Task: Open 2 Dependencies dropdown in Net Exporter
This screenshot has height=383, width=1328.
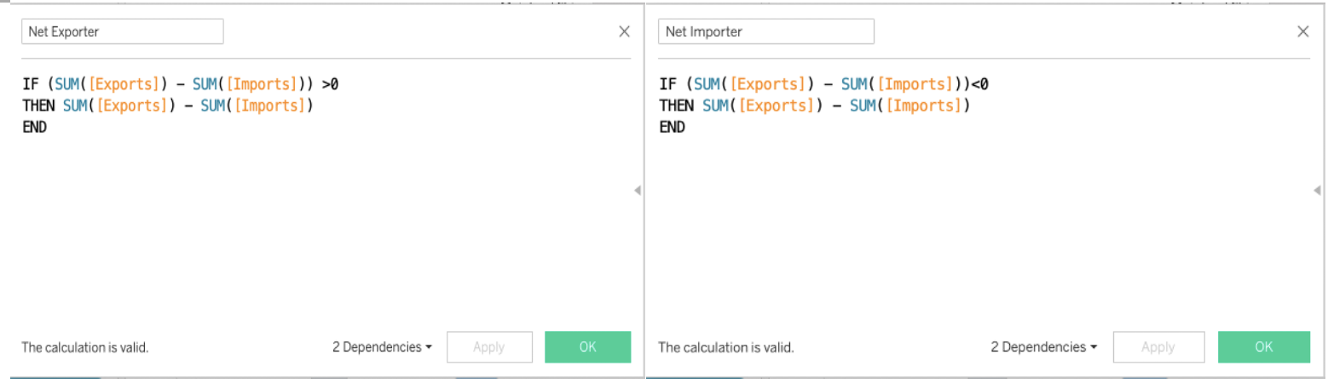Action: [x=381, y=347]
